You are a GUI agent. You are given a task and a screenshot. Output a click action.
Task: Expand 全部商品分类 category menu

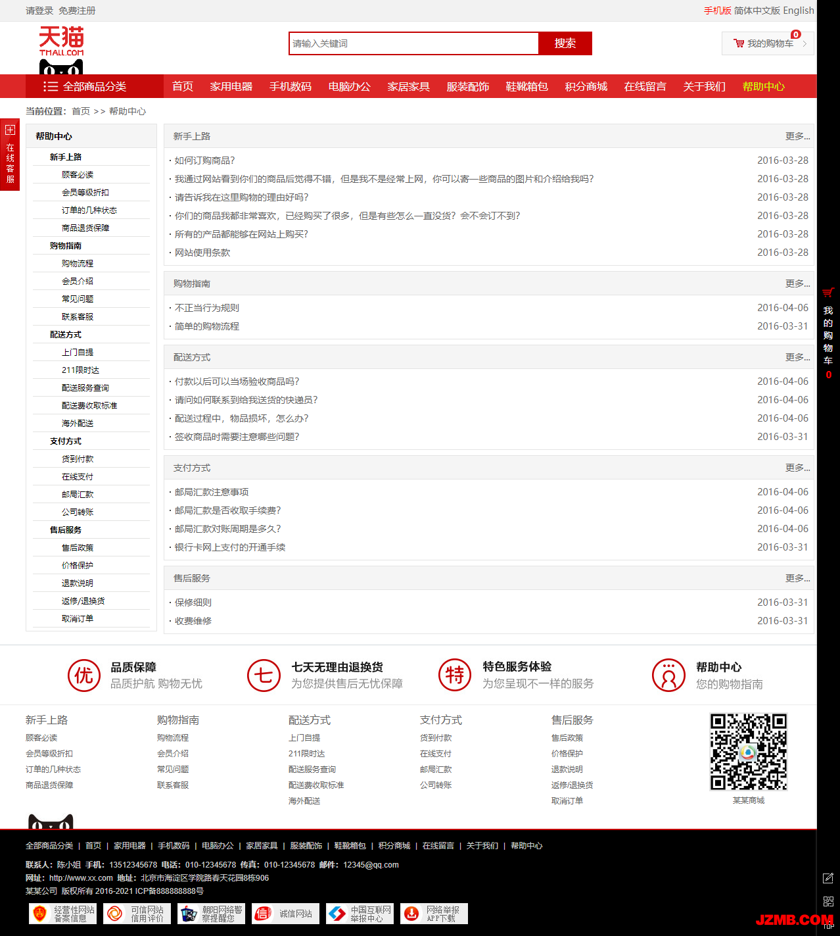pyautogui.click(x=94, y=86)
